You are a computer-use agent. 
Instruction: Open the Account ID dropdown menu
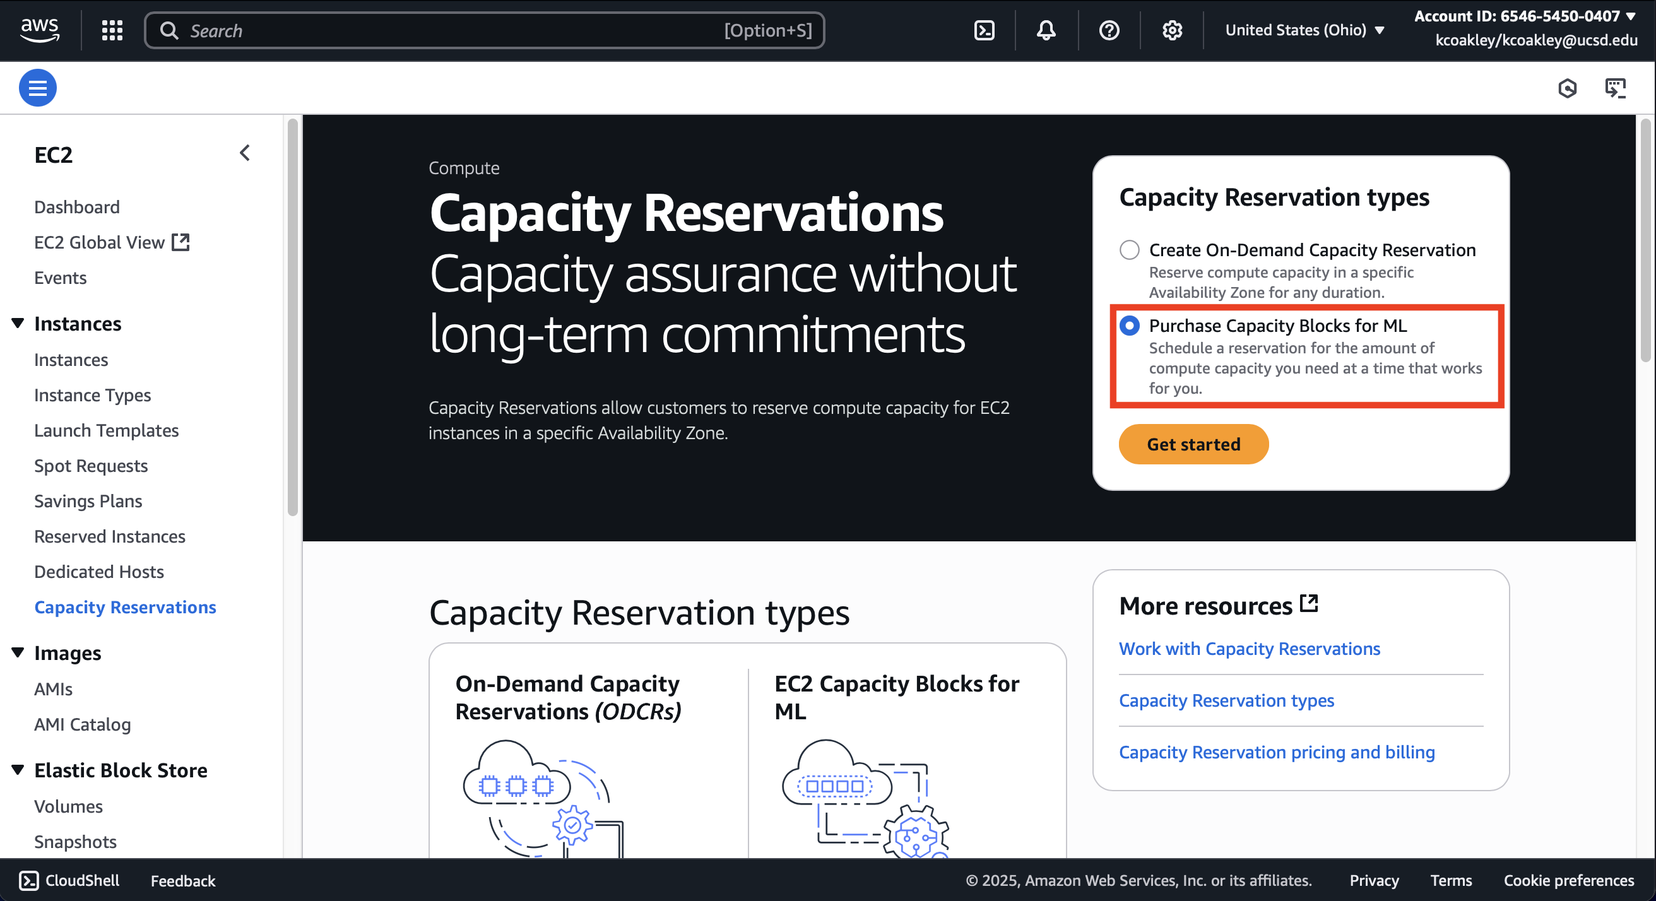(x=1524, y=16)
